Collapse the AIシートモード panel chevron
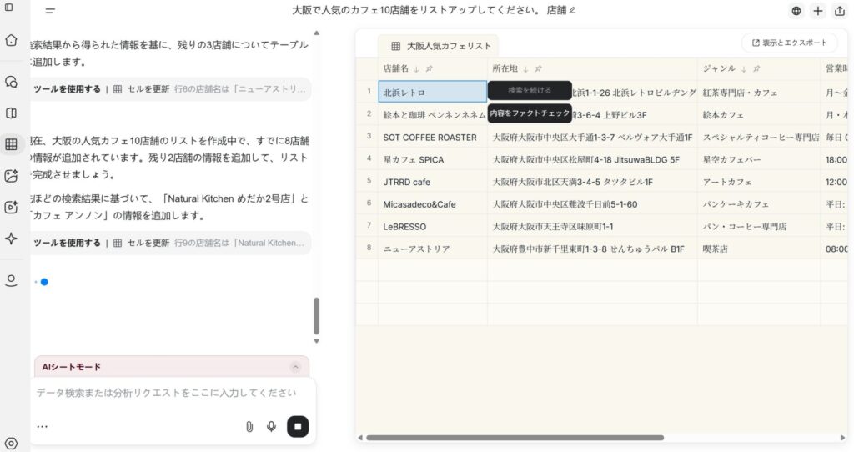 295,367
